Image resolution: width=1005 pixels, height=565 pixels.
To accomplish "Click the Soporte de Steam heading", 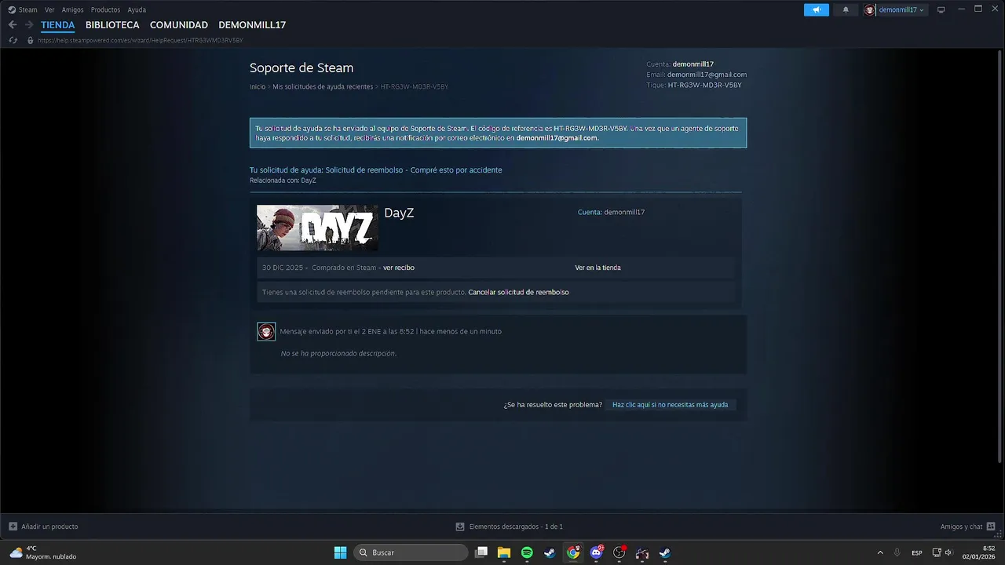I will click(x=301, y=68).
